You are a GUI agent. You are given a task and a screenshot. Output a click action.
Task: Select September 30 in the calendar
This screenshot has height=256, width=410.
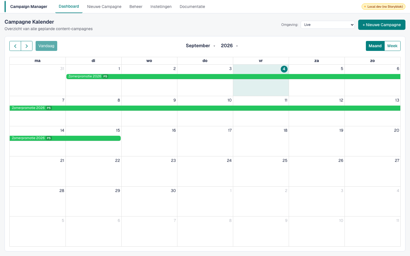click(x=149, y=201)
